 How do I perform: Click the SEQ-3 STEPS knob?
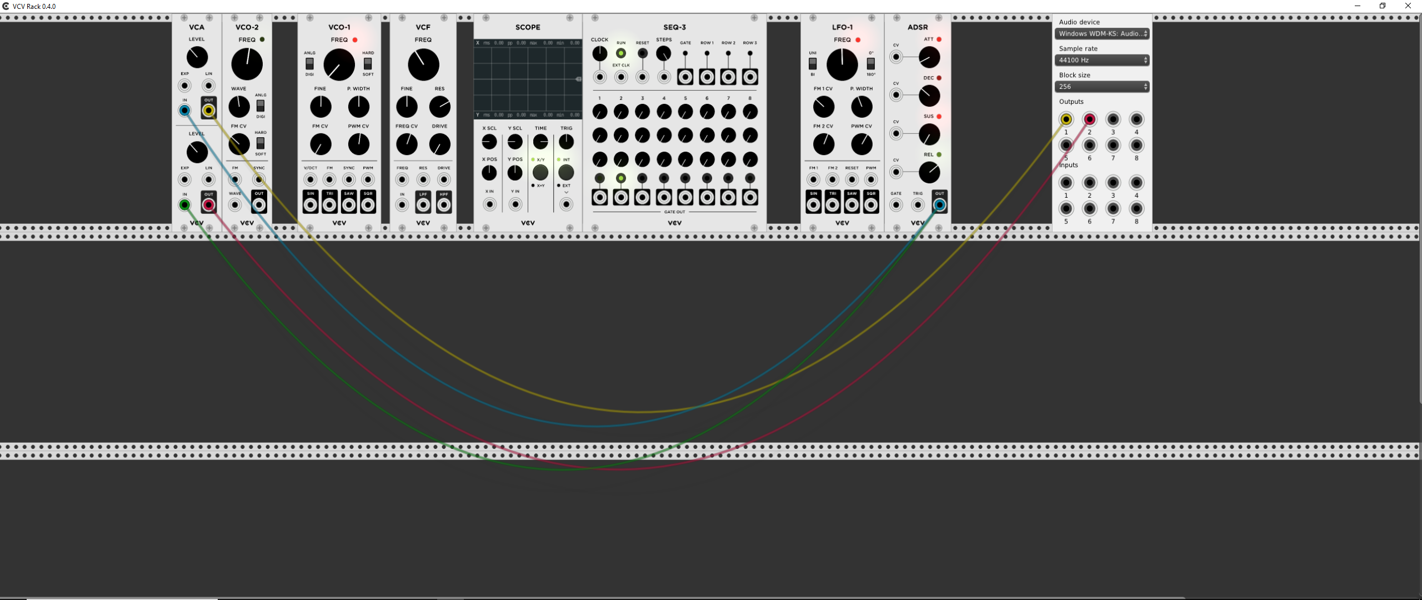click(664, 54)
